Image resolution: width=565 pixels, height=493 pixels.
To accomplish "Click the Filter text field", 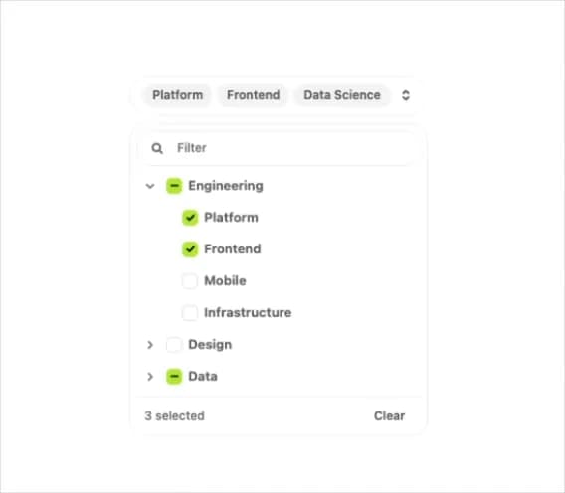I will [x=280, y=148].
